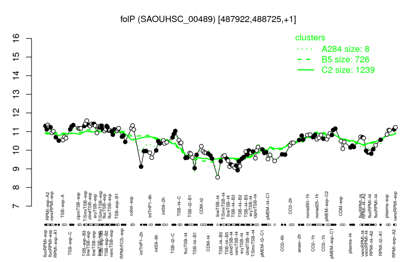Click the y-axis tick label 12
This screenshot has height=262, width=420.
(x=16, y=113)
